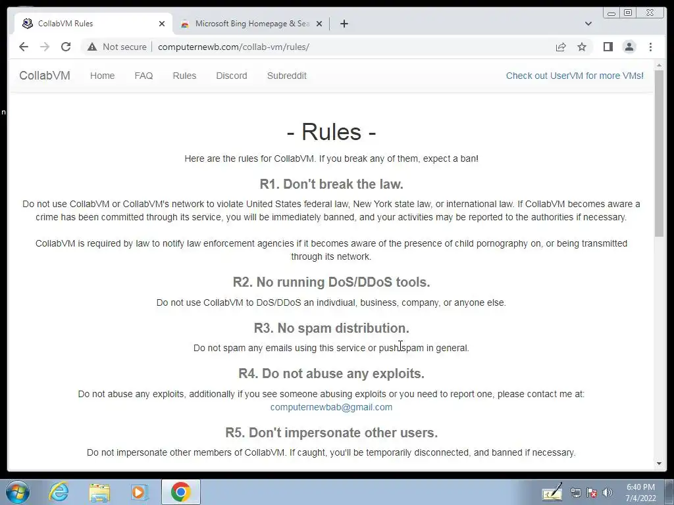Share this page via share icon

tap(561, 47)
